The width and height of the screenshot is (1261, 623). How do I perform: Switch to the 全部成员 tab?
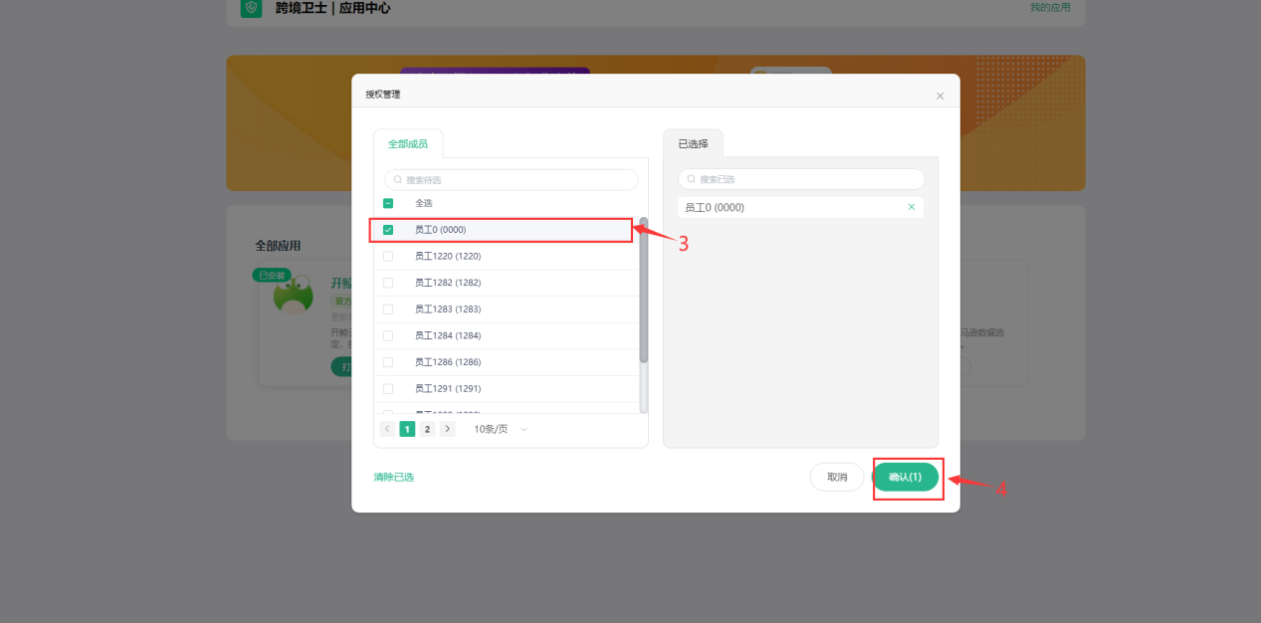(408, 144)
